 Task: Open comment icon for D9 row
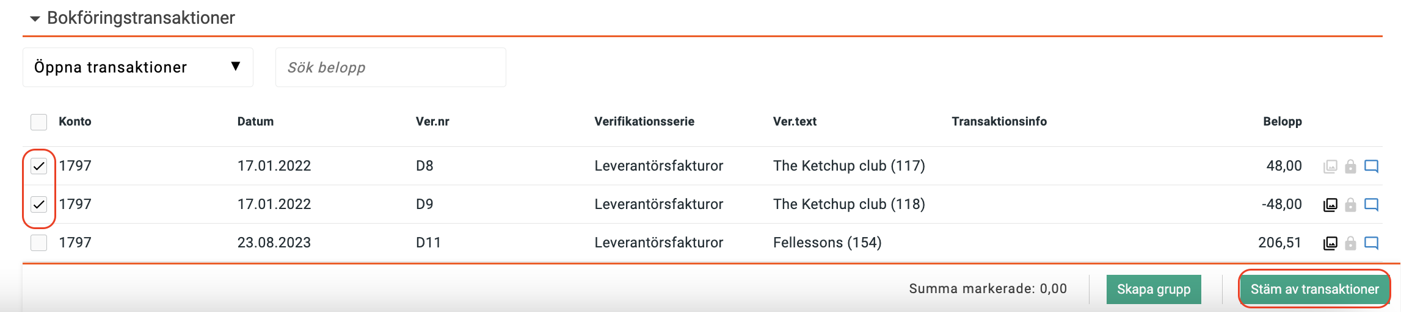coord(1372,205)
